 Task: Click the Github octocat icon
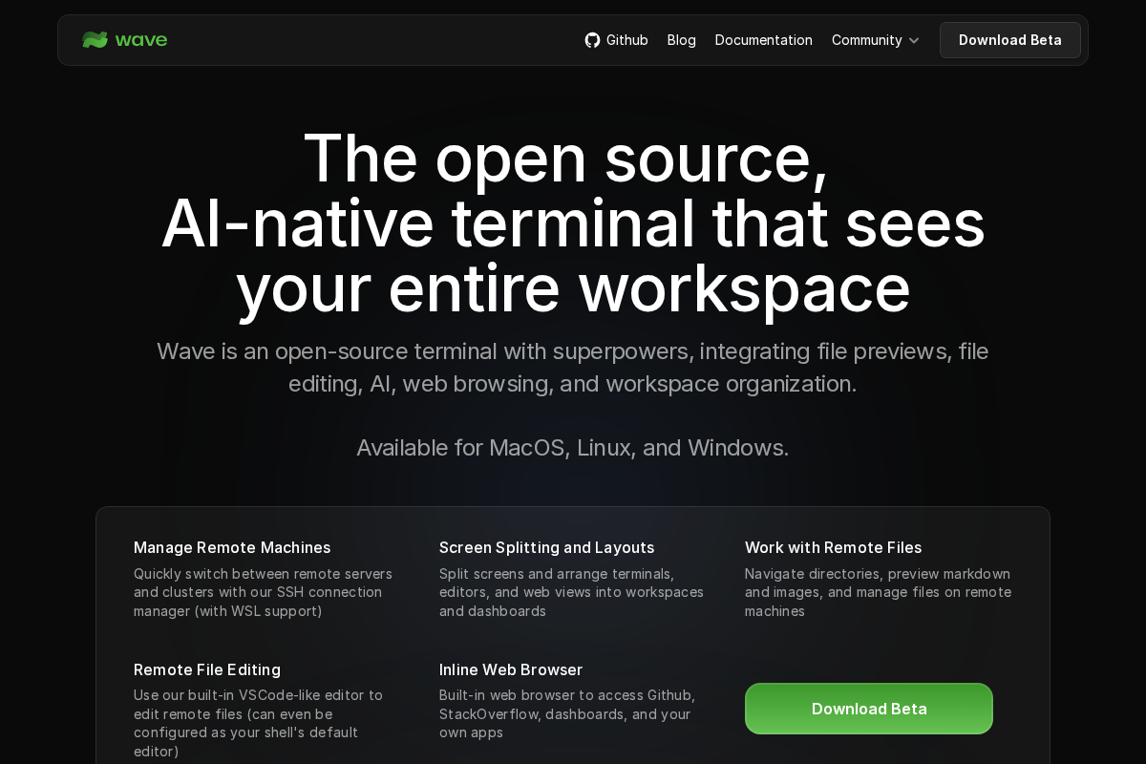point(592,40)
